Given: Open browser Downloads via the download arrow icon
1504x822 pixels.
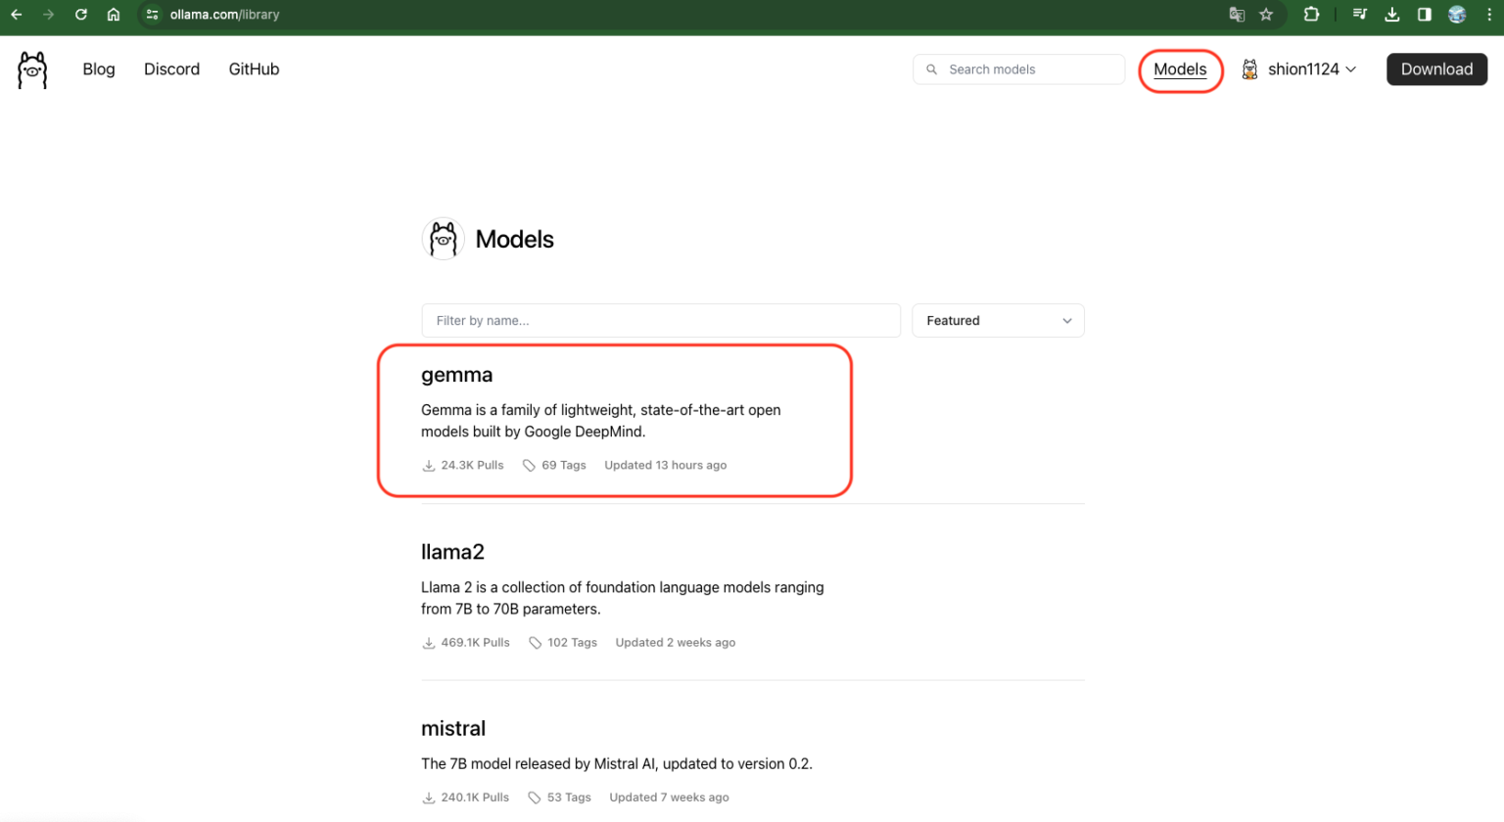Looking at the screenshot, I should tap(1392, 15).
